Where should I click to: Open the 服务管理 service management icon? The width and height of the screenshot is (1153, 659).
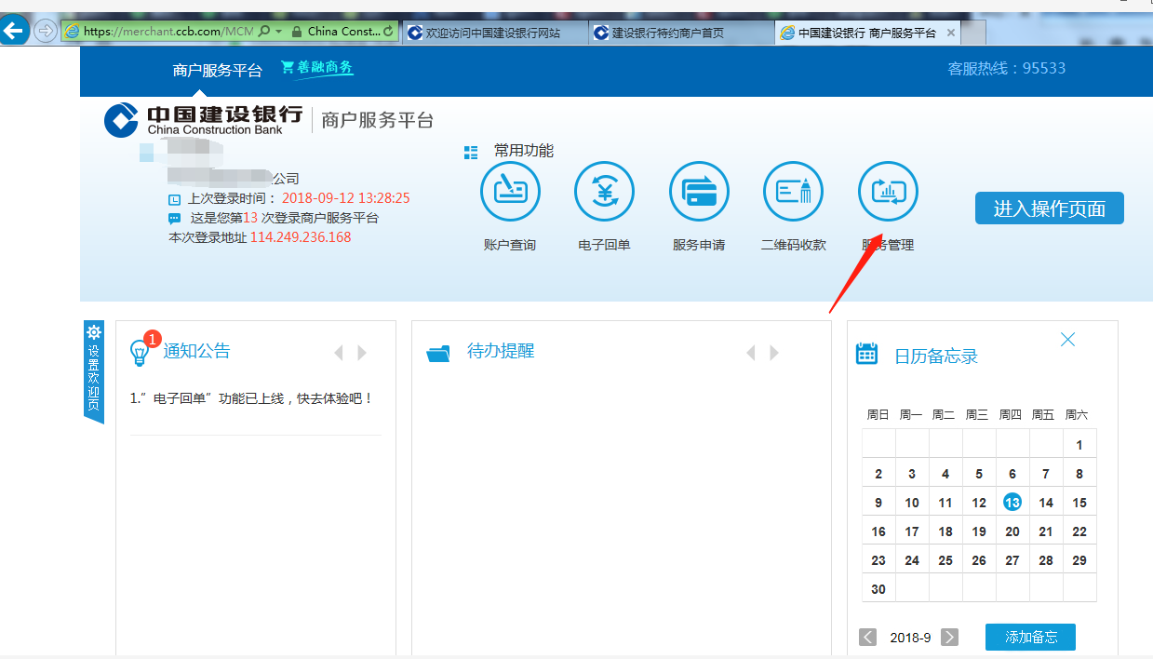point(888,193)
